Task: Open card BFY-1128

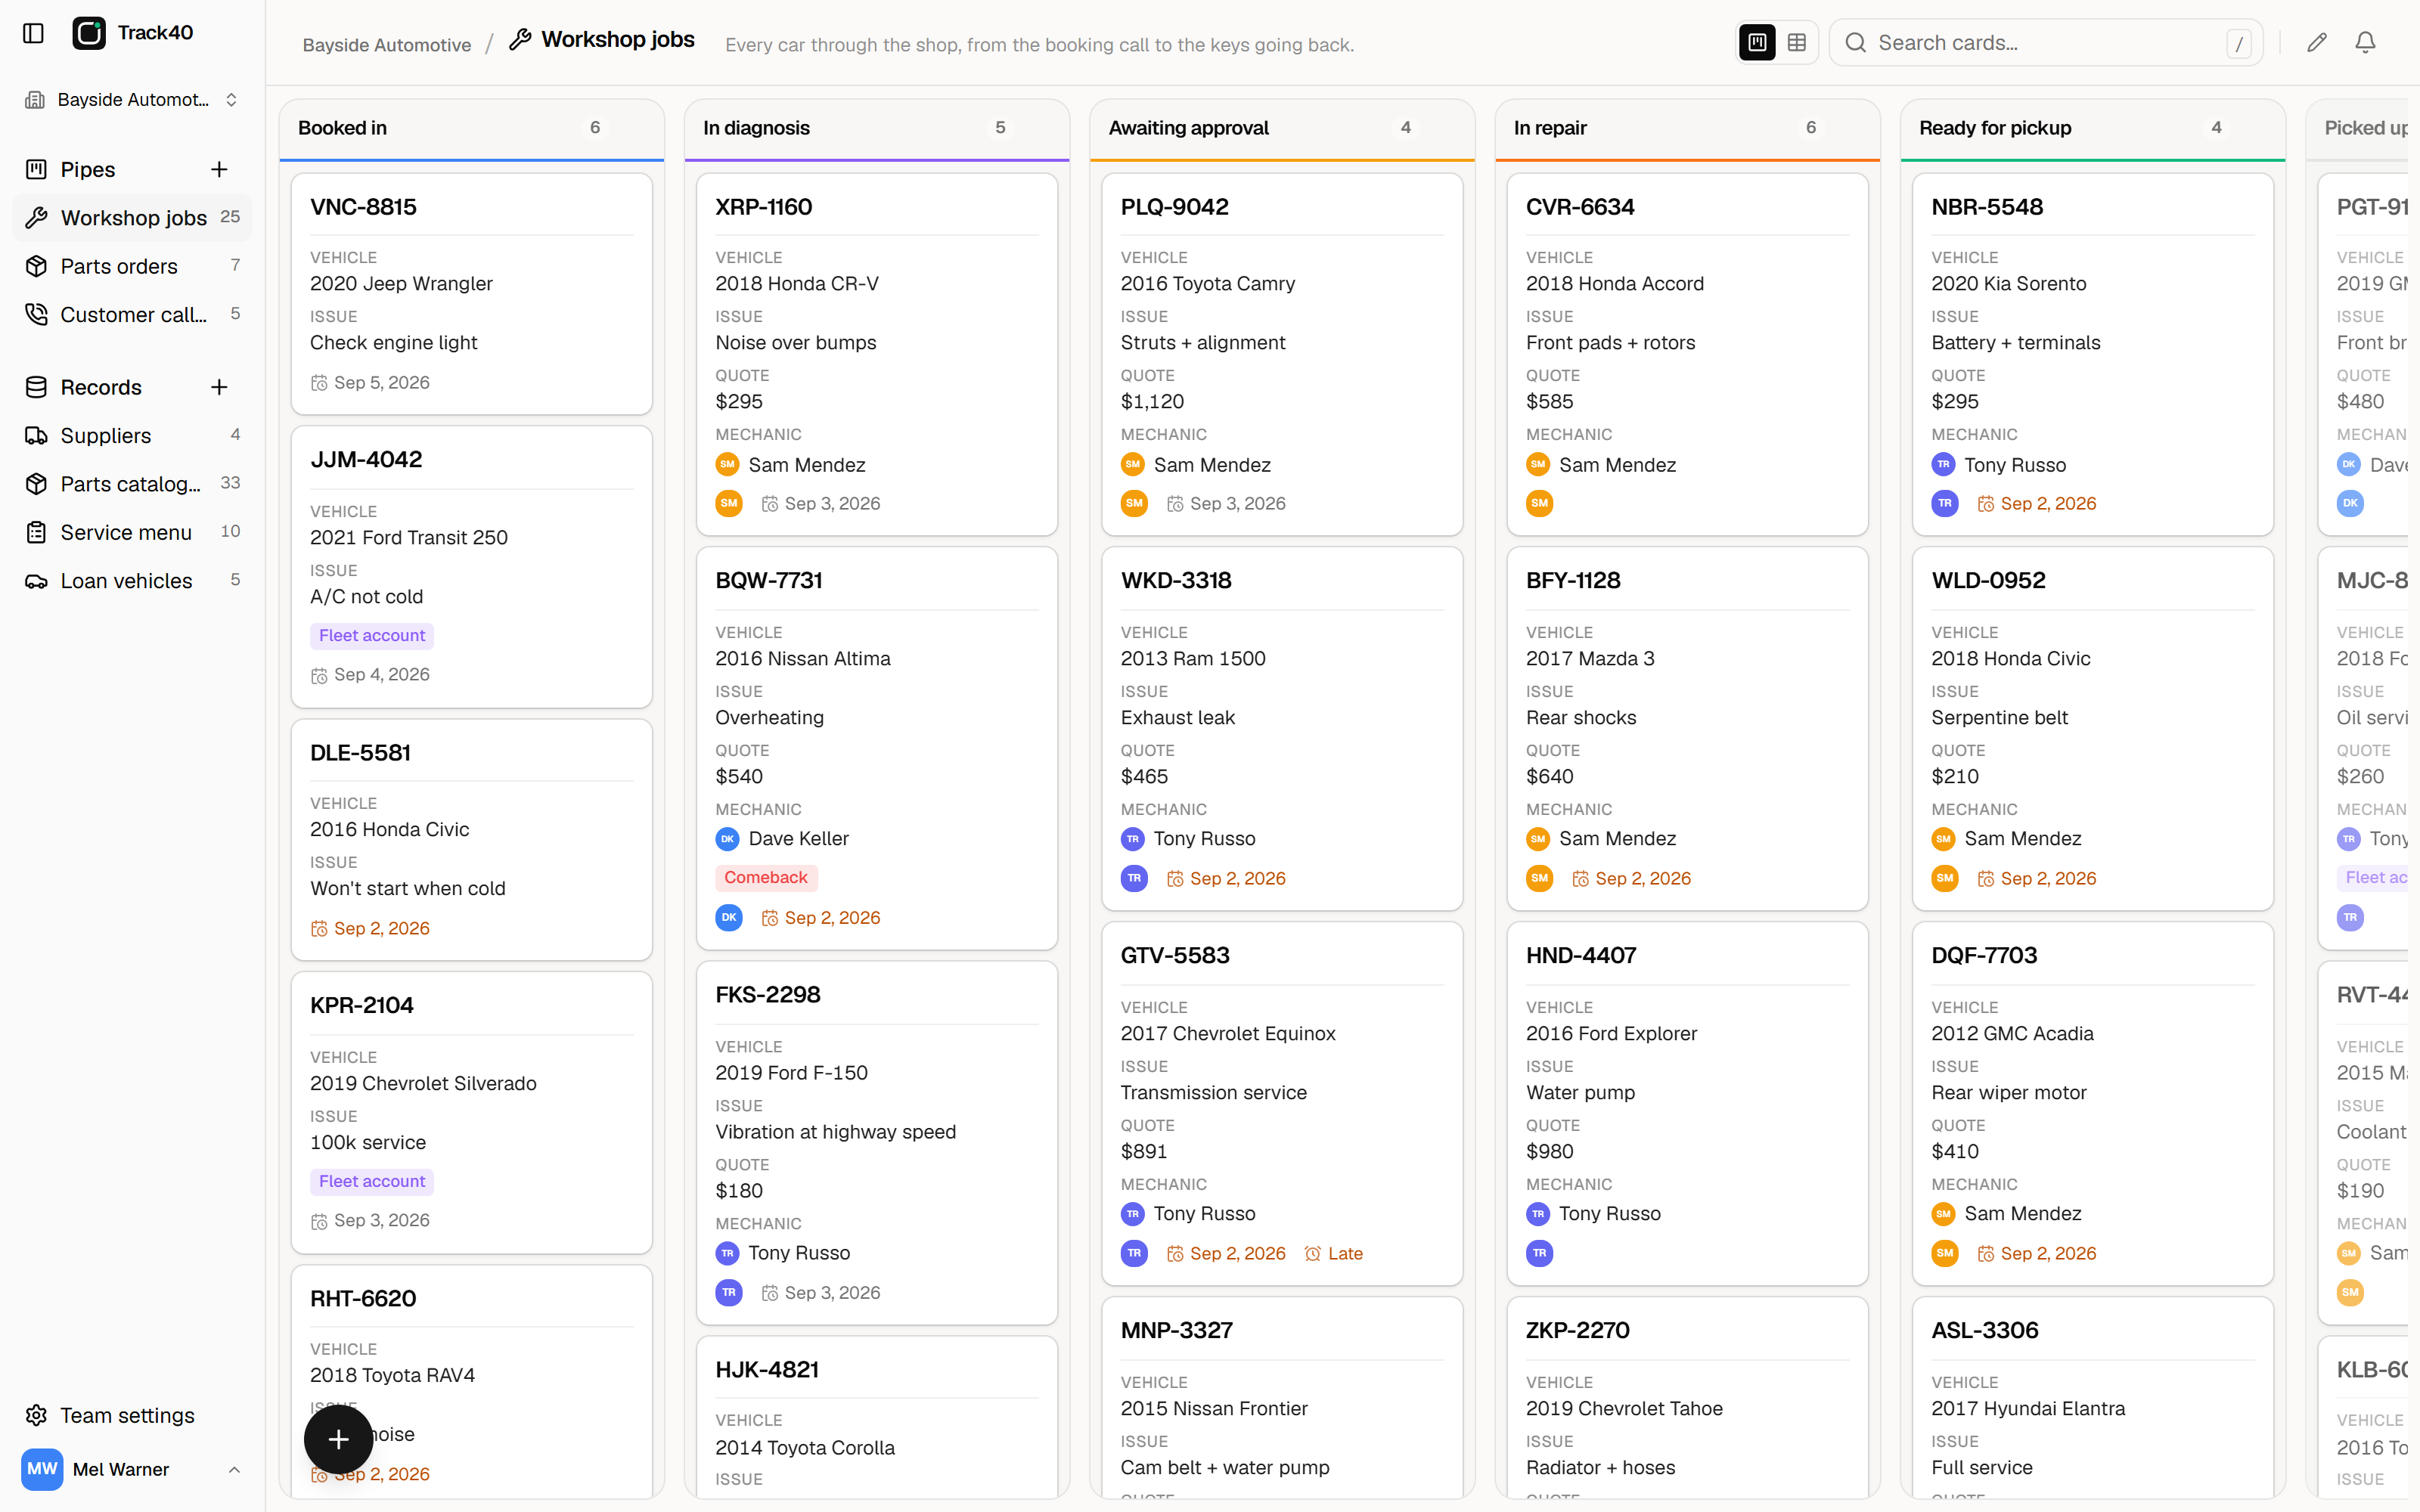Action: (1688, 729)
